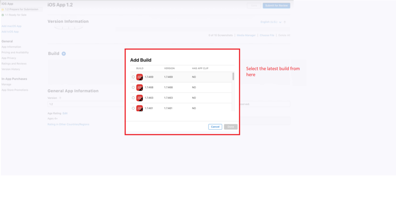Open Manage under In-App Purchases
Screen dimensions: 396x219
(6, 85)
